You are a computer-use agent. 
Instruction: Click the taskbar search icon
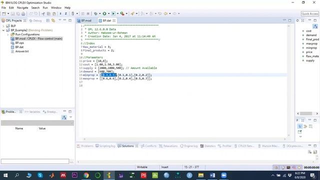point(17,175)
